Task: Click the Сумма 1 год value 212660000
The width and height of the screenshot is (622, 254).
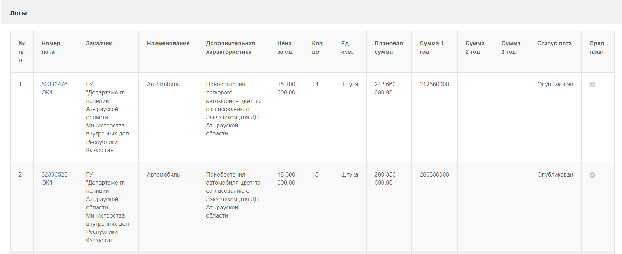Action: (x=434, y=84)
